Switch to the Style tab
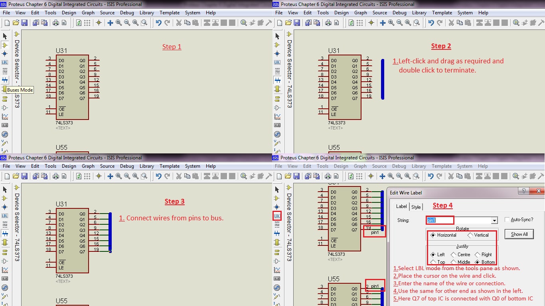Viewport: 545px width, 306px height. tap(416, 207)
